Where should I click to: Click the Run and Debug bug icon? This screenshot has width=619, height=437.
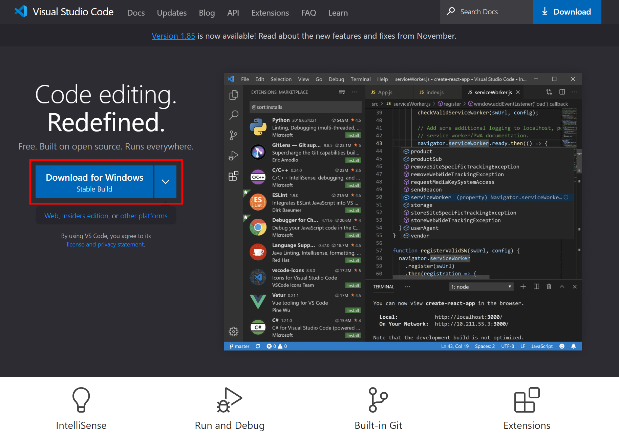[229, 400]
